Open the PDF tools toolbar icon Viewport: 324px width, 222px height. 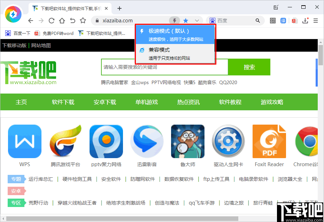point(294,21)
